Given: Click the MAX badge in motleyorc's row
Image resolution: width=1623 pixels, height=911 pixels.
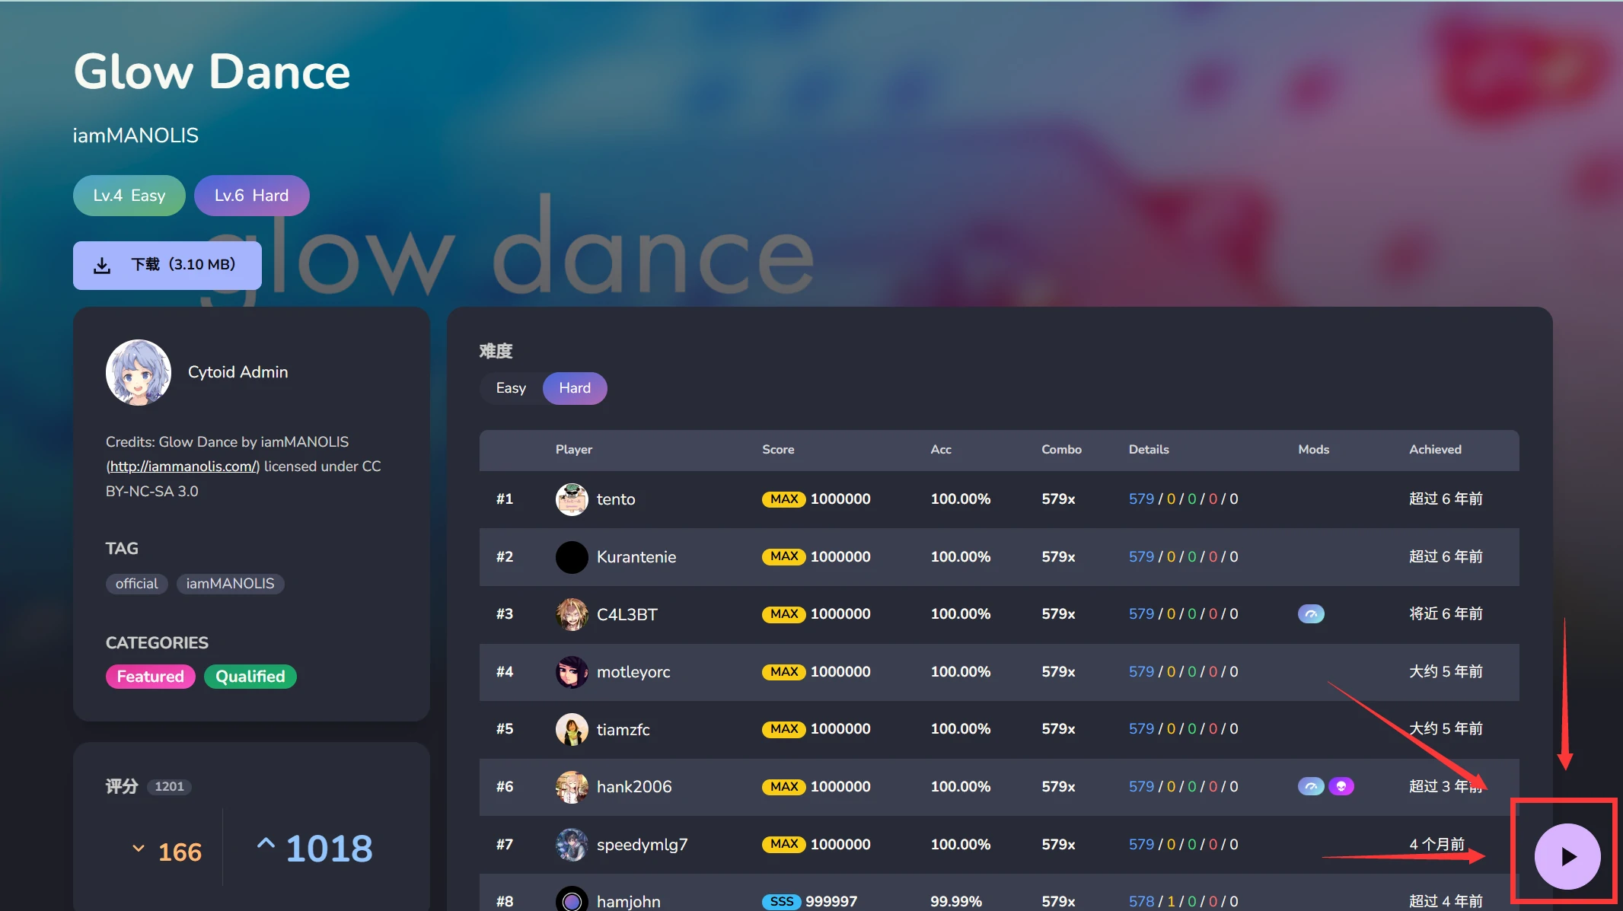Looking at the screenshot, I should pyautogui.click(x=784, y=671).
